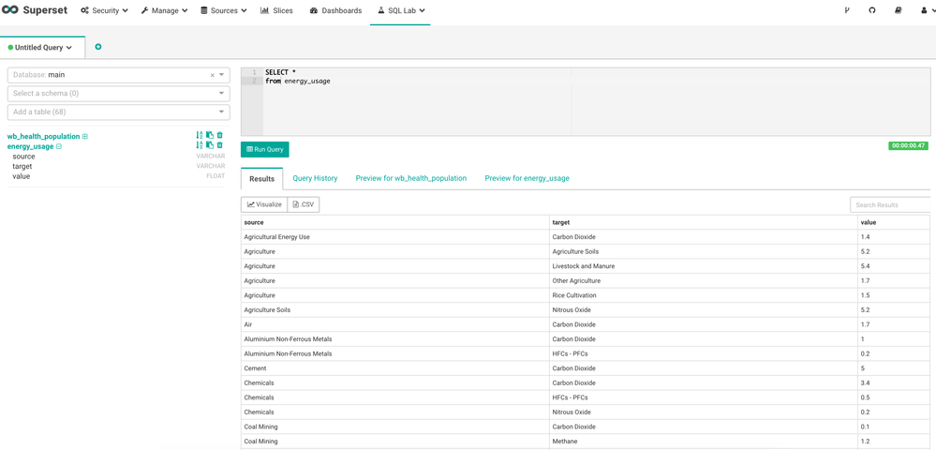This screenshot has width=936, height=450.
Task: Remove energy_usage table with trash icon
Action: [219, 145]
